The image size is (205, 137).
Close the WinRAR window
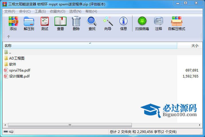click(x=196, y=3)
